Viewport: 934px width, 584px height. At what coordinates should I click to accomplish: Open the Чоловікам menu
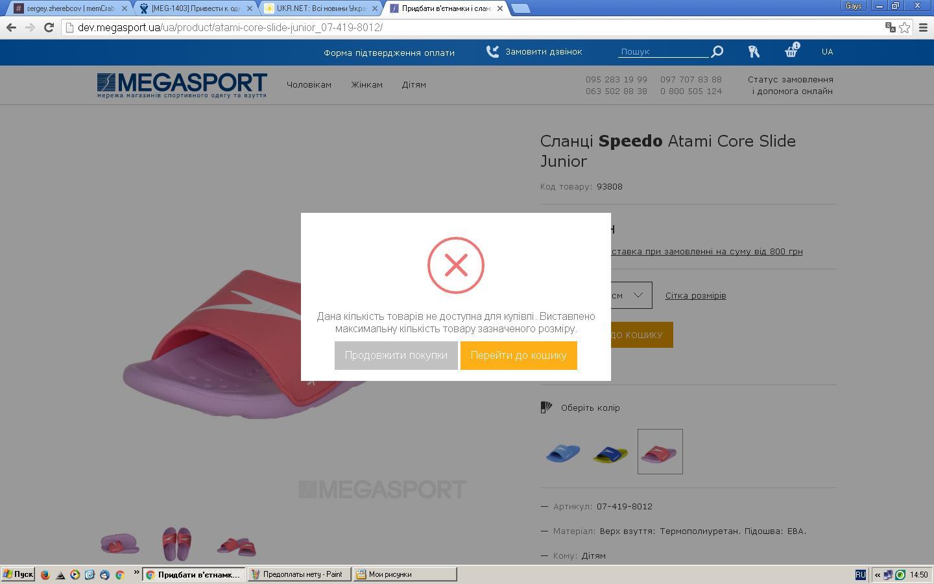pos(309,85)
